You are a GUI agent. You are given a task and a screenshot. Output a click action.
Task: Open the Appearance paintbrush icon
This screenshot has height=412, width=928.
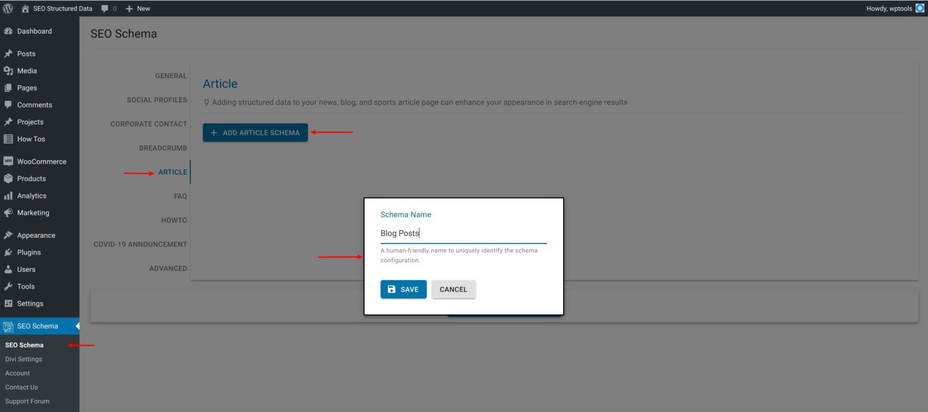click(8, 234)
